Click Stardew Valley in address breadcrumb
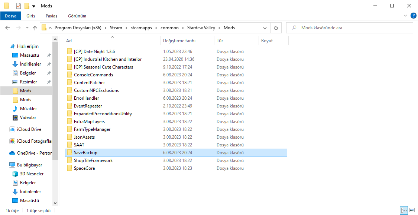Image resolution: width=418 pixels, height=215 pixels. [x=201, y=28]
